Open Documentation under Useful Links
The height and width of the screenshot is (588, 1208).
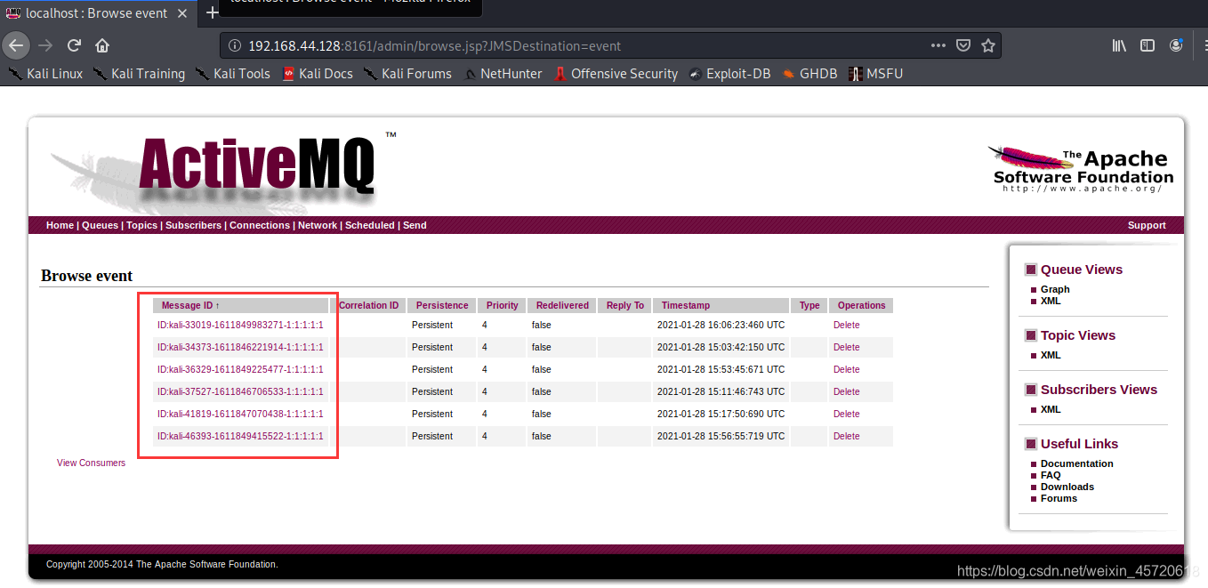click(1076, 463)
